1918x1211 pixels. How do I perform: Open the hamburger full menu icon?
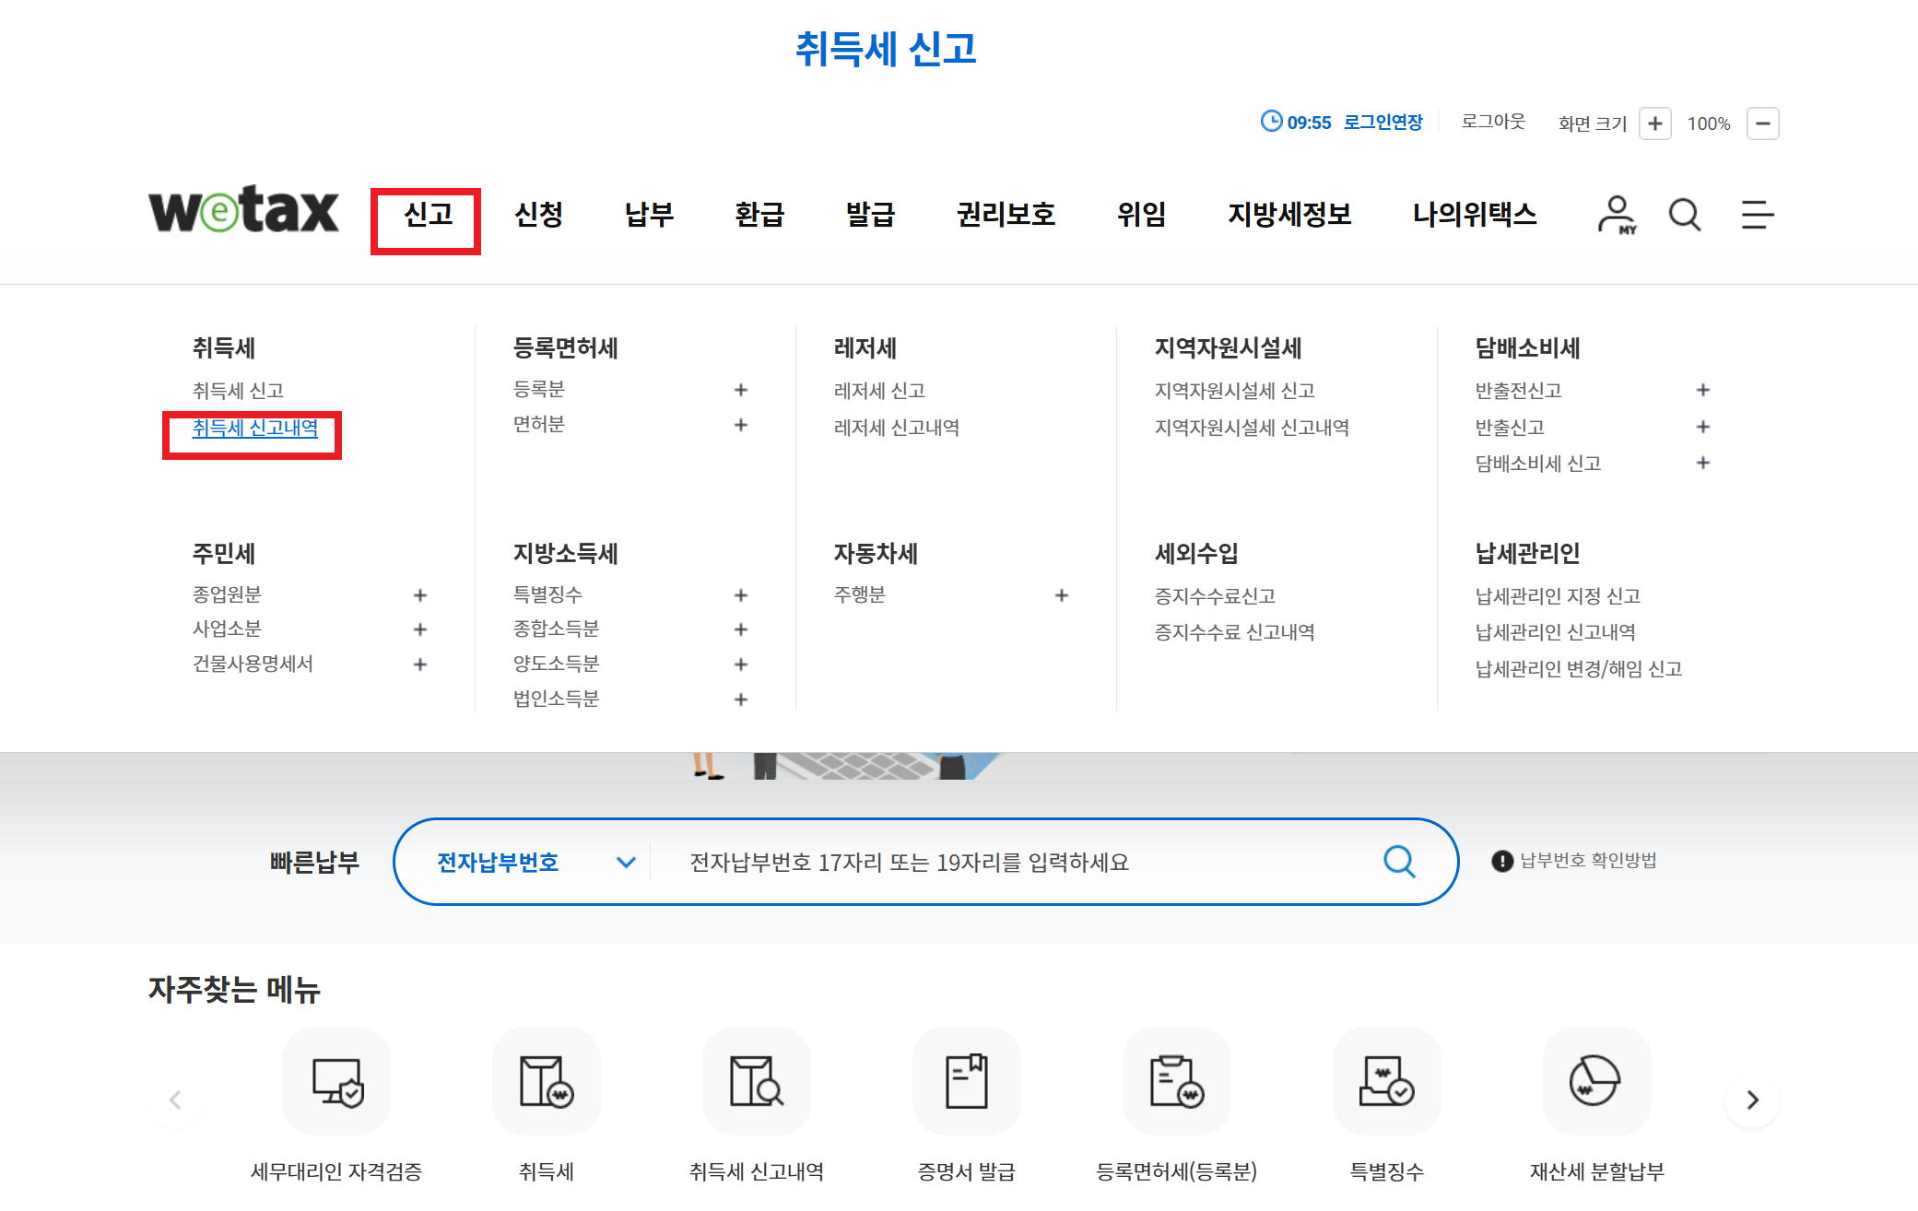click(1757, 215)
